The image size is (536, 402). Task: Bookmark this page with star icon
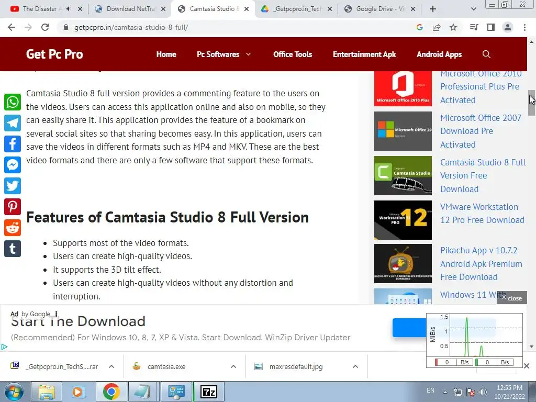click(453, 27)
